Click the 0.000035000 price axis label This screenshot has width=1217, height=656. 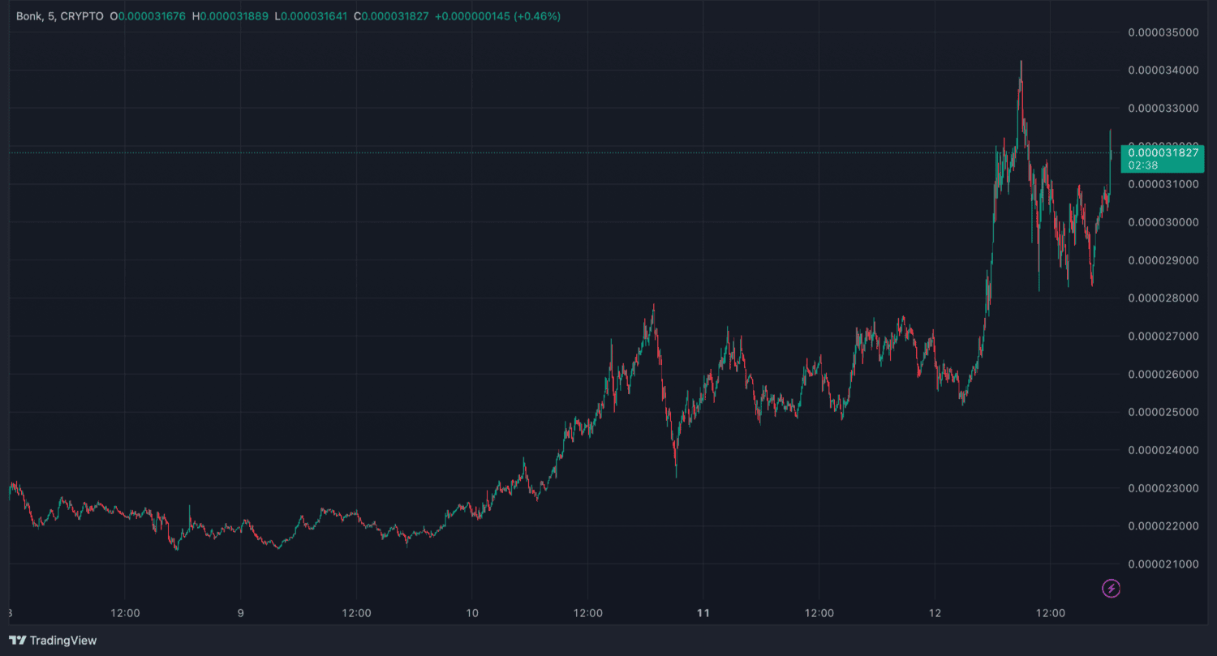[1163, 32]
